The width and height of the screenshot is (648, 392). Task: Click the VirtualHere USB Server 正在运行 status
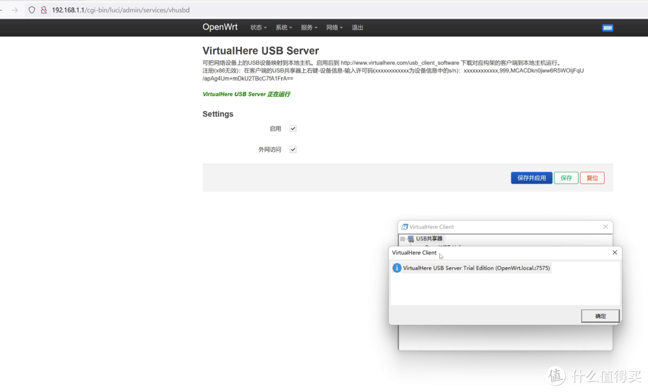[247, 94]
